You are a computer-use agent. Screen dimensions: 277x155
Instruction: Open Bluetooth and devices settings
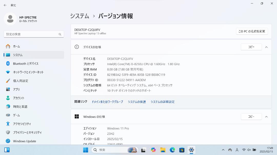click(x=34, y=64)
